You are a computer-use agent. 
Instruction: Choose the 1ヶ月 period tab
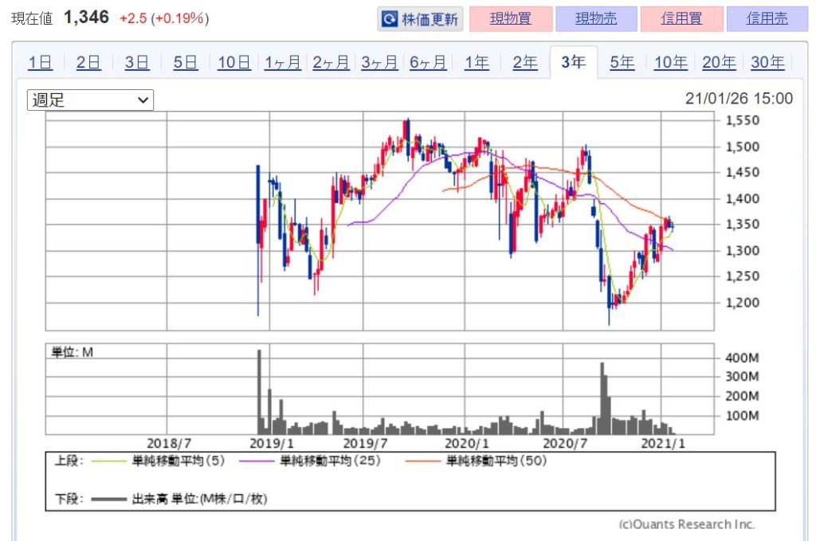pyautogui.click(x=282, y=63)
